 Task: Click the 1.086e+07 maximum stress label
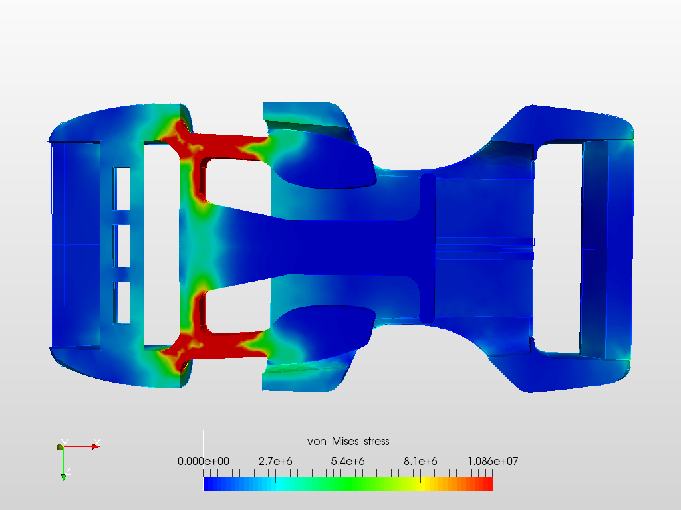pyautogui.click(x=491, y=460)
